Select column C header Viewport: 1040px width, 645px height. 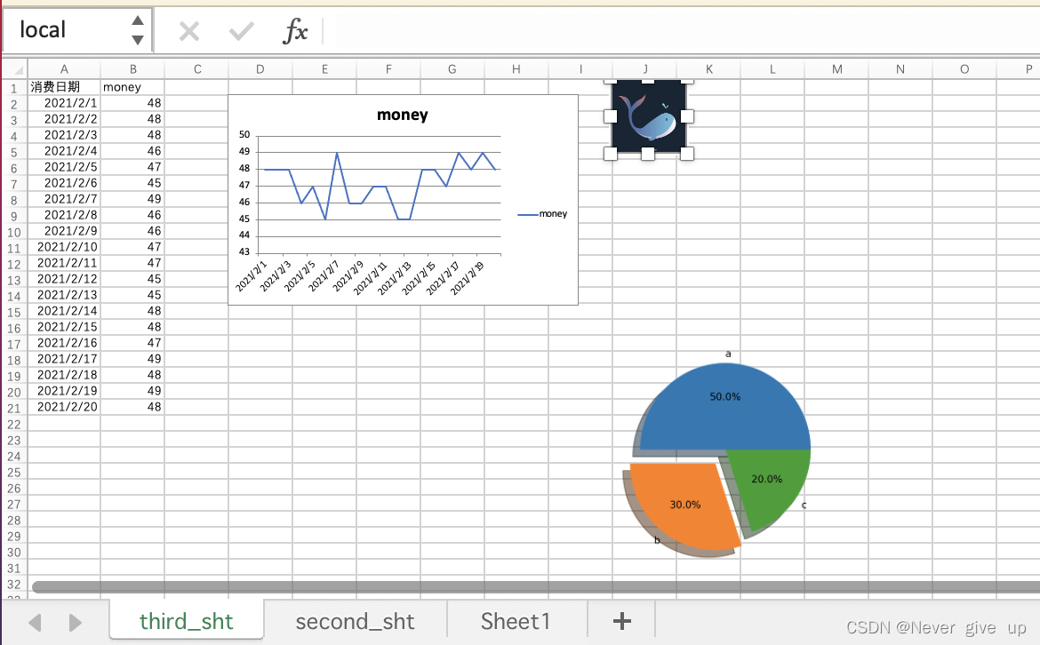(x=197, y=69)
